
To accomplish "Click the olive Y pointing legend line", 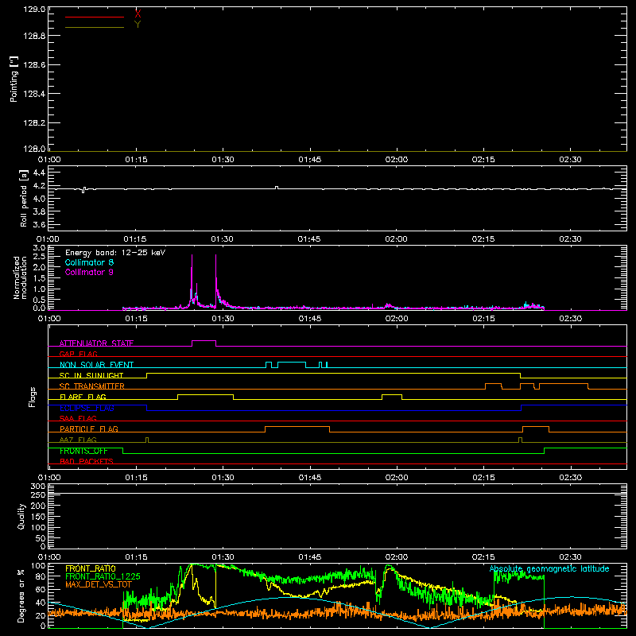I will click(x=95, y=27).
